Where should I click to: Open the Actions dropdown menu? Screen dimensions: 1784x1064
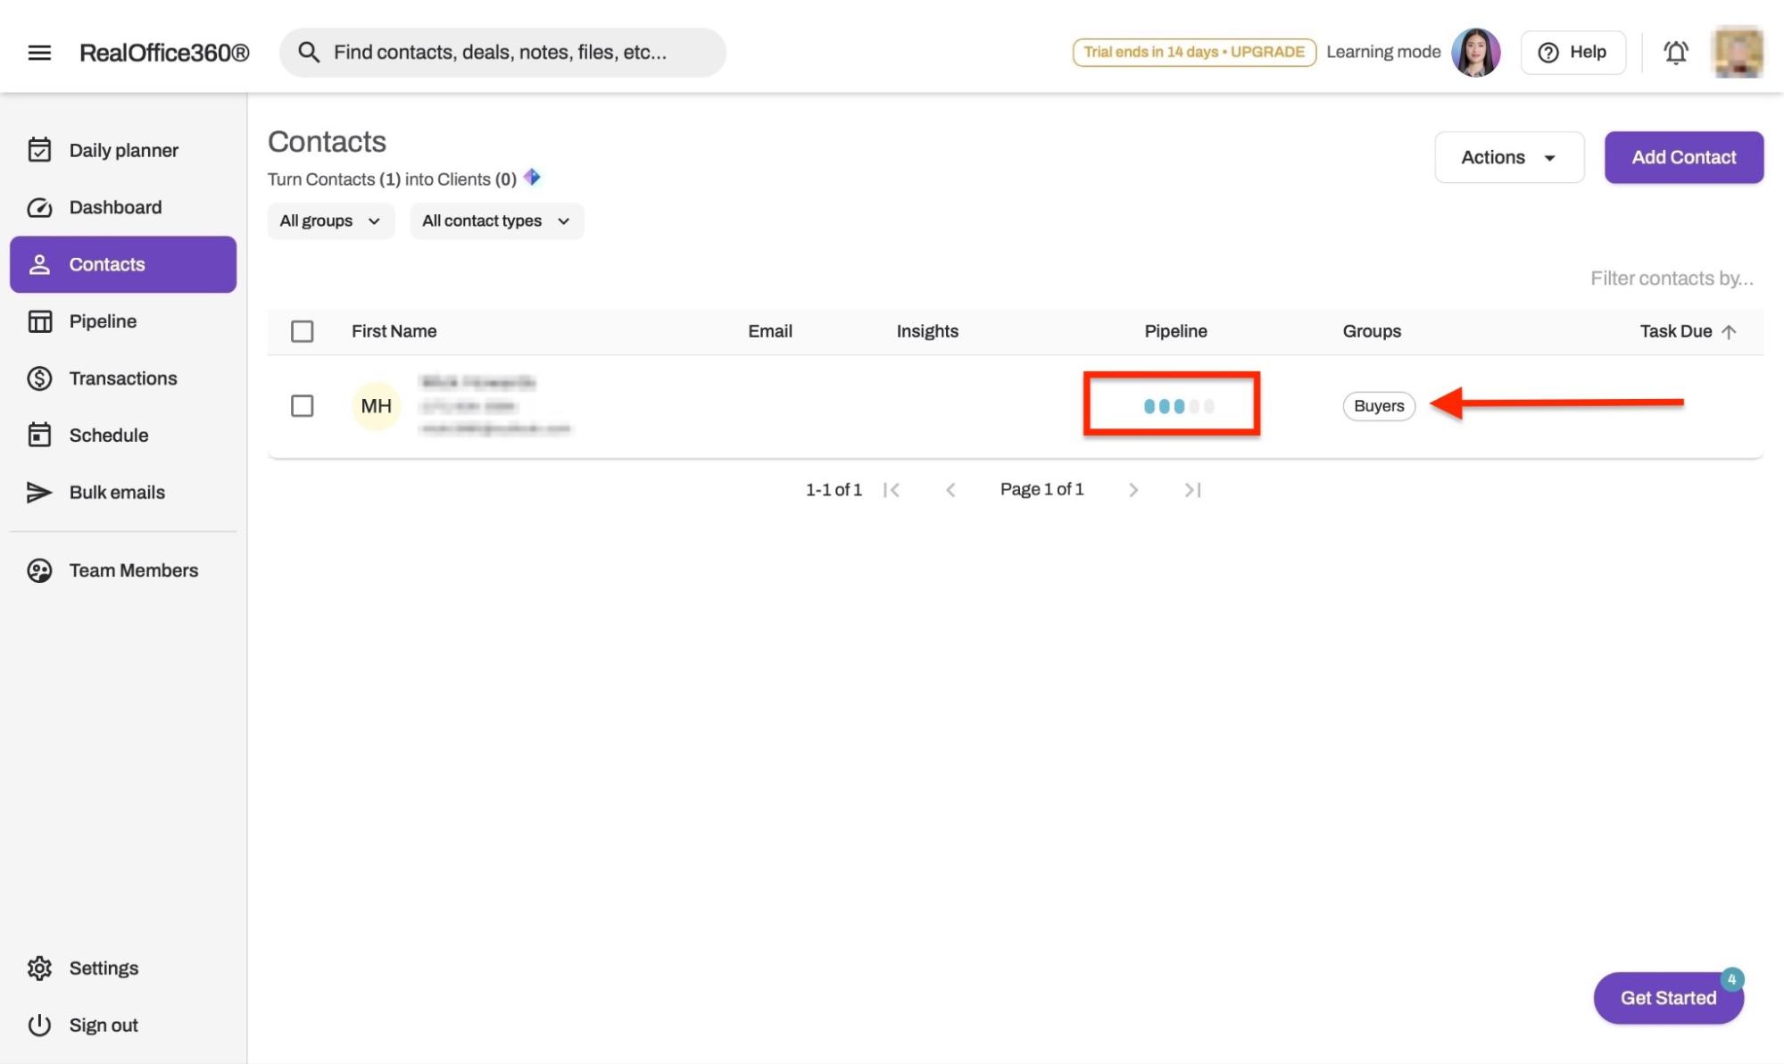(x=1508, y=158)
